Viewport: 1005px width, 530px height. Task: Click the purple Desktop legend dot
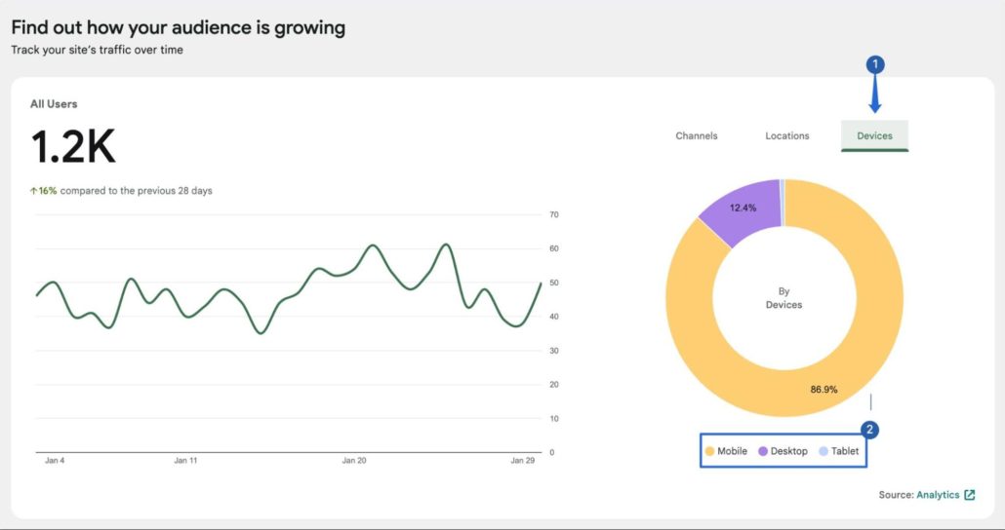pyautogui.click(x=762, y=451)
